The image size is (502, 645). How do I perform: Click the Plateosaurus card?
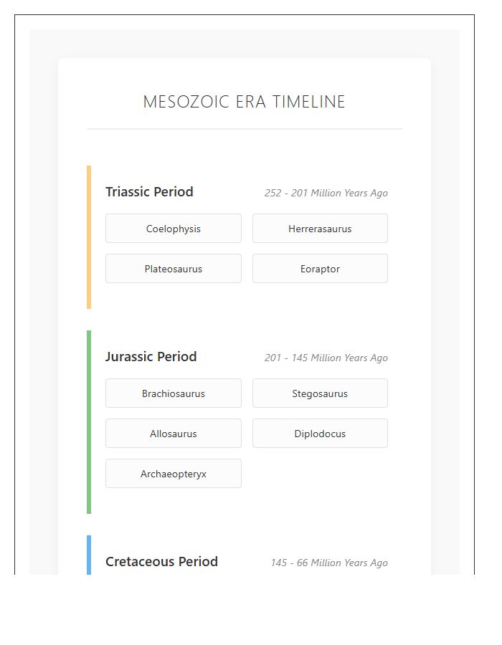[173, 268]
